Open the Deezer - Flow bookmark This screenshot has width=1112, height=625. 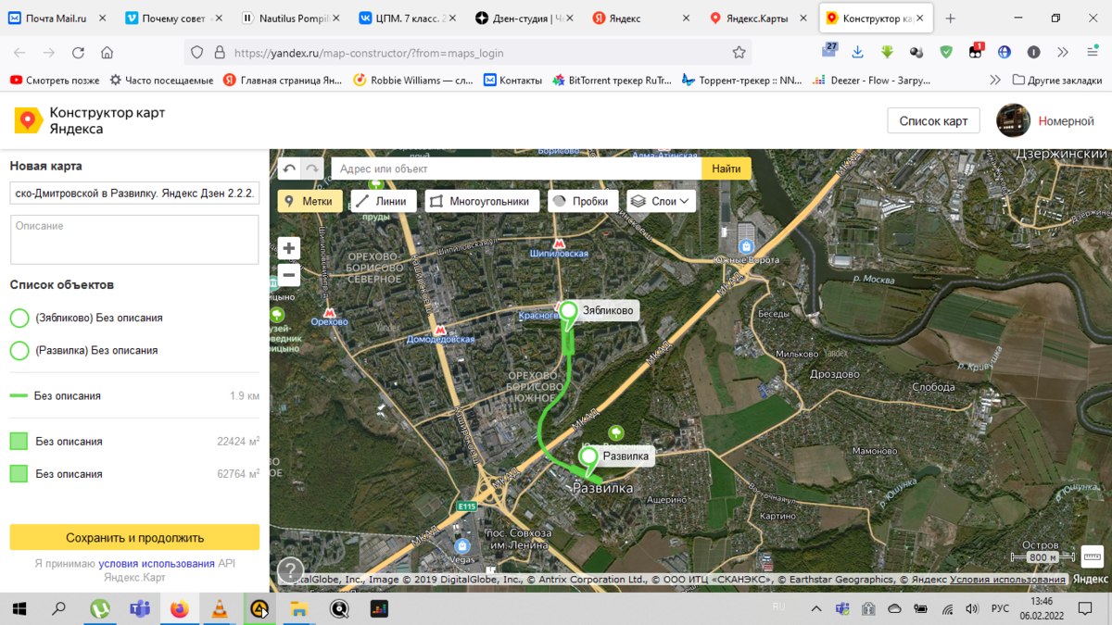click(871, 81)
